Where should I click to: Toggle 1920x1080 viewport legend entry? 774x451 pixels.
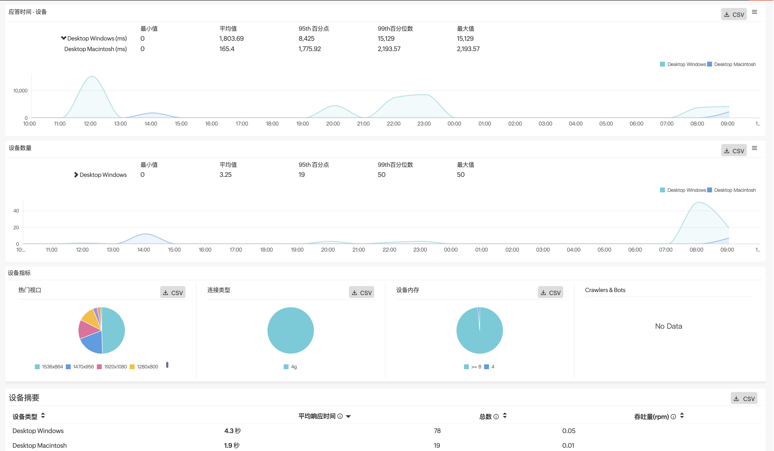(112, 367)
